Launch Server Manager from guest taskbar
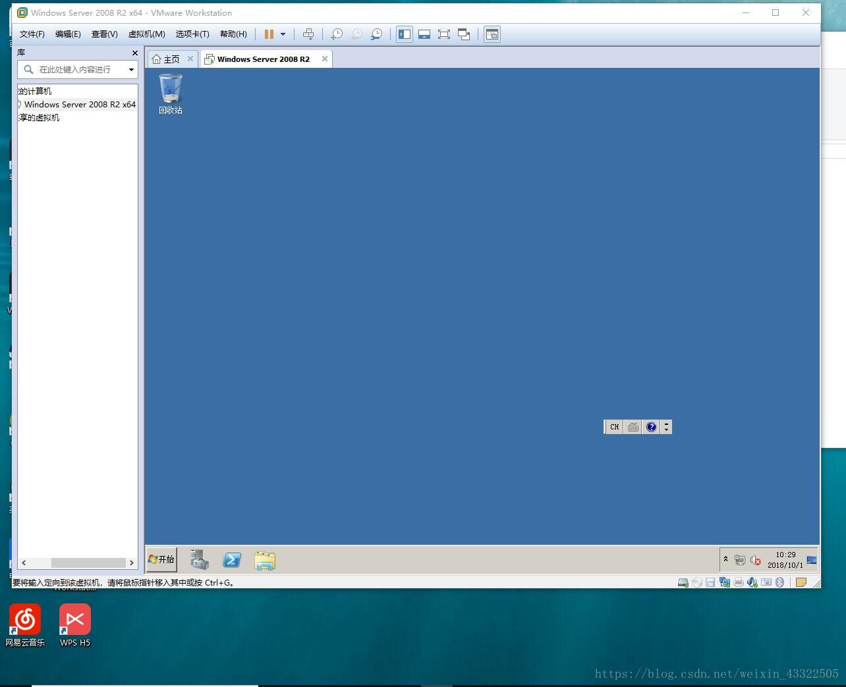846x687 pixels. [200, 560]
